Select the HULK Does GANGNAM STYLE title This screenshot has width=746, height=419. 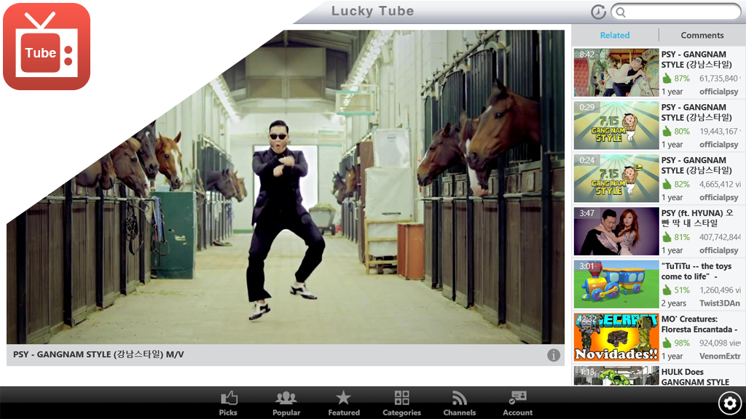click(x=695, y=377)
